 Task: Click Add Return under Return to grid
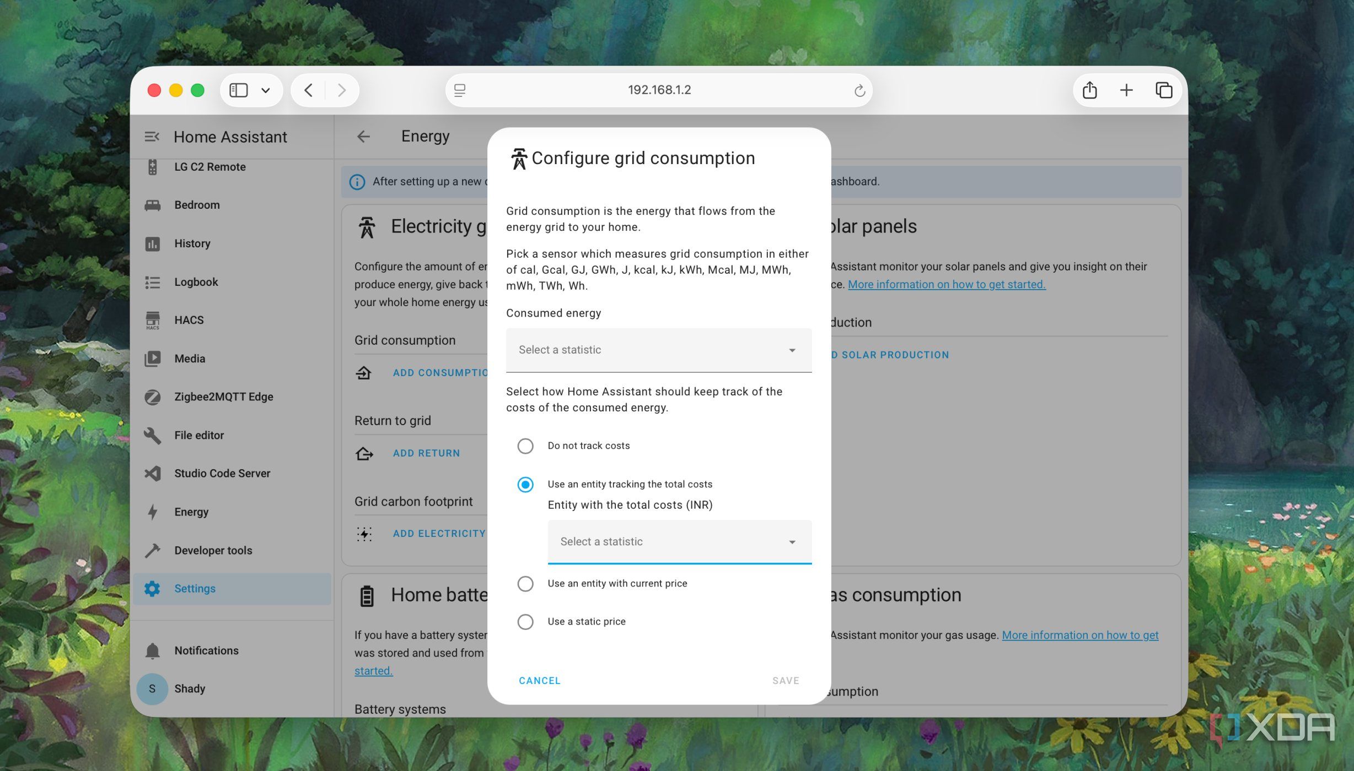426,453
